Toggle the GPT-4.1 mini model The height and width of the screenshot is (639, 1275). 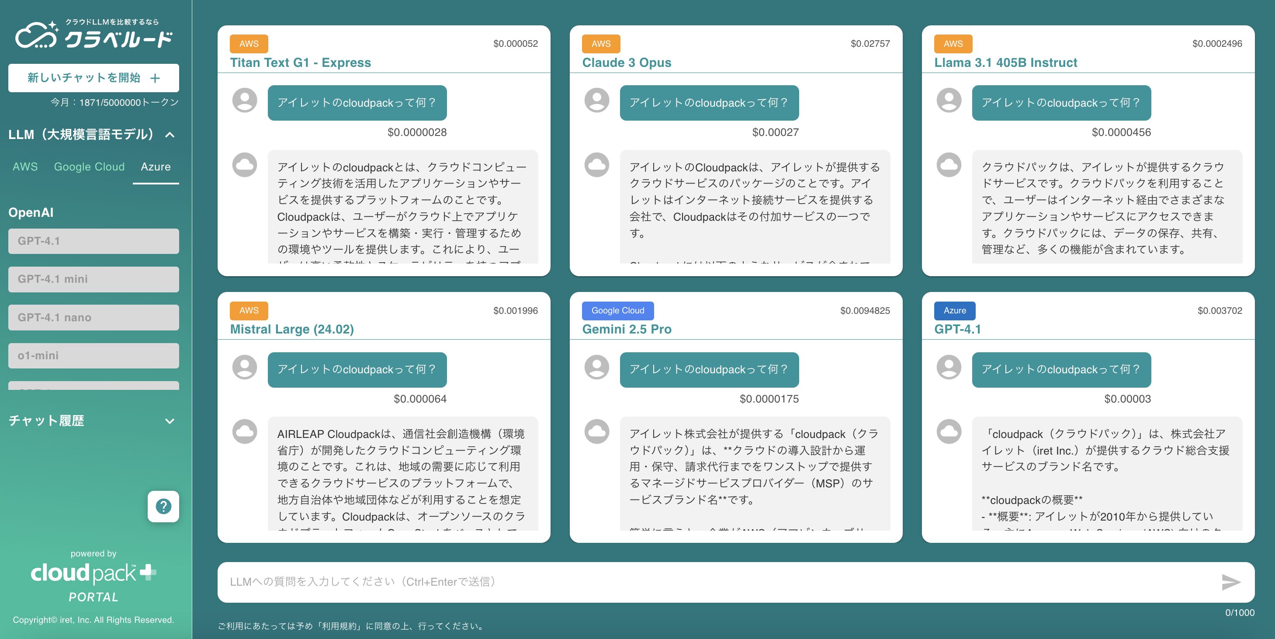pyautogui.click(x=94, y=279)
